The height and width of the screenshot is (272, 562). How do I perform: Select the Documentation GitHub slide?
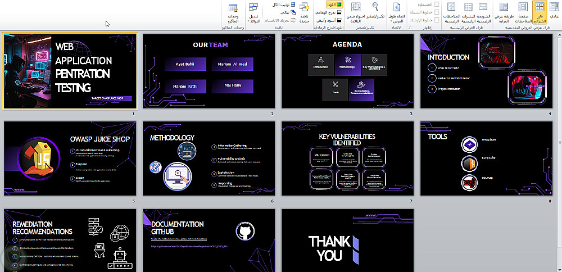pyautogui.click(x=209, y=241)
